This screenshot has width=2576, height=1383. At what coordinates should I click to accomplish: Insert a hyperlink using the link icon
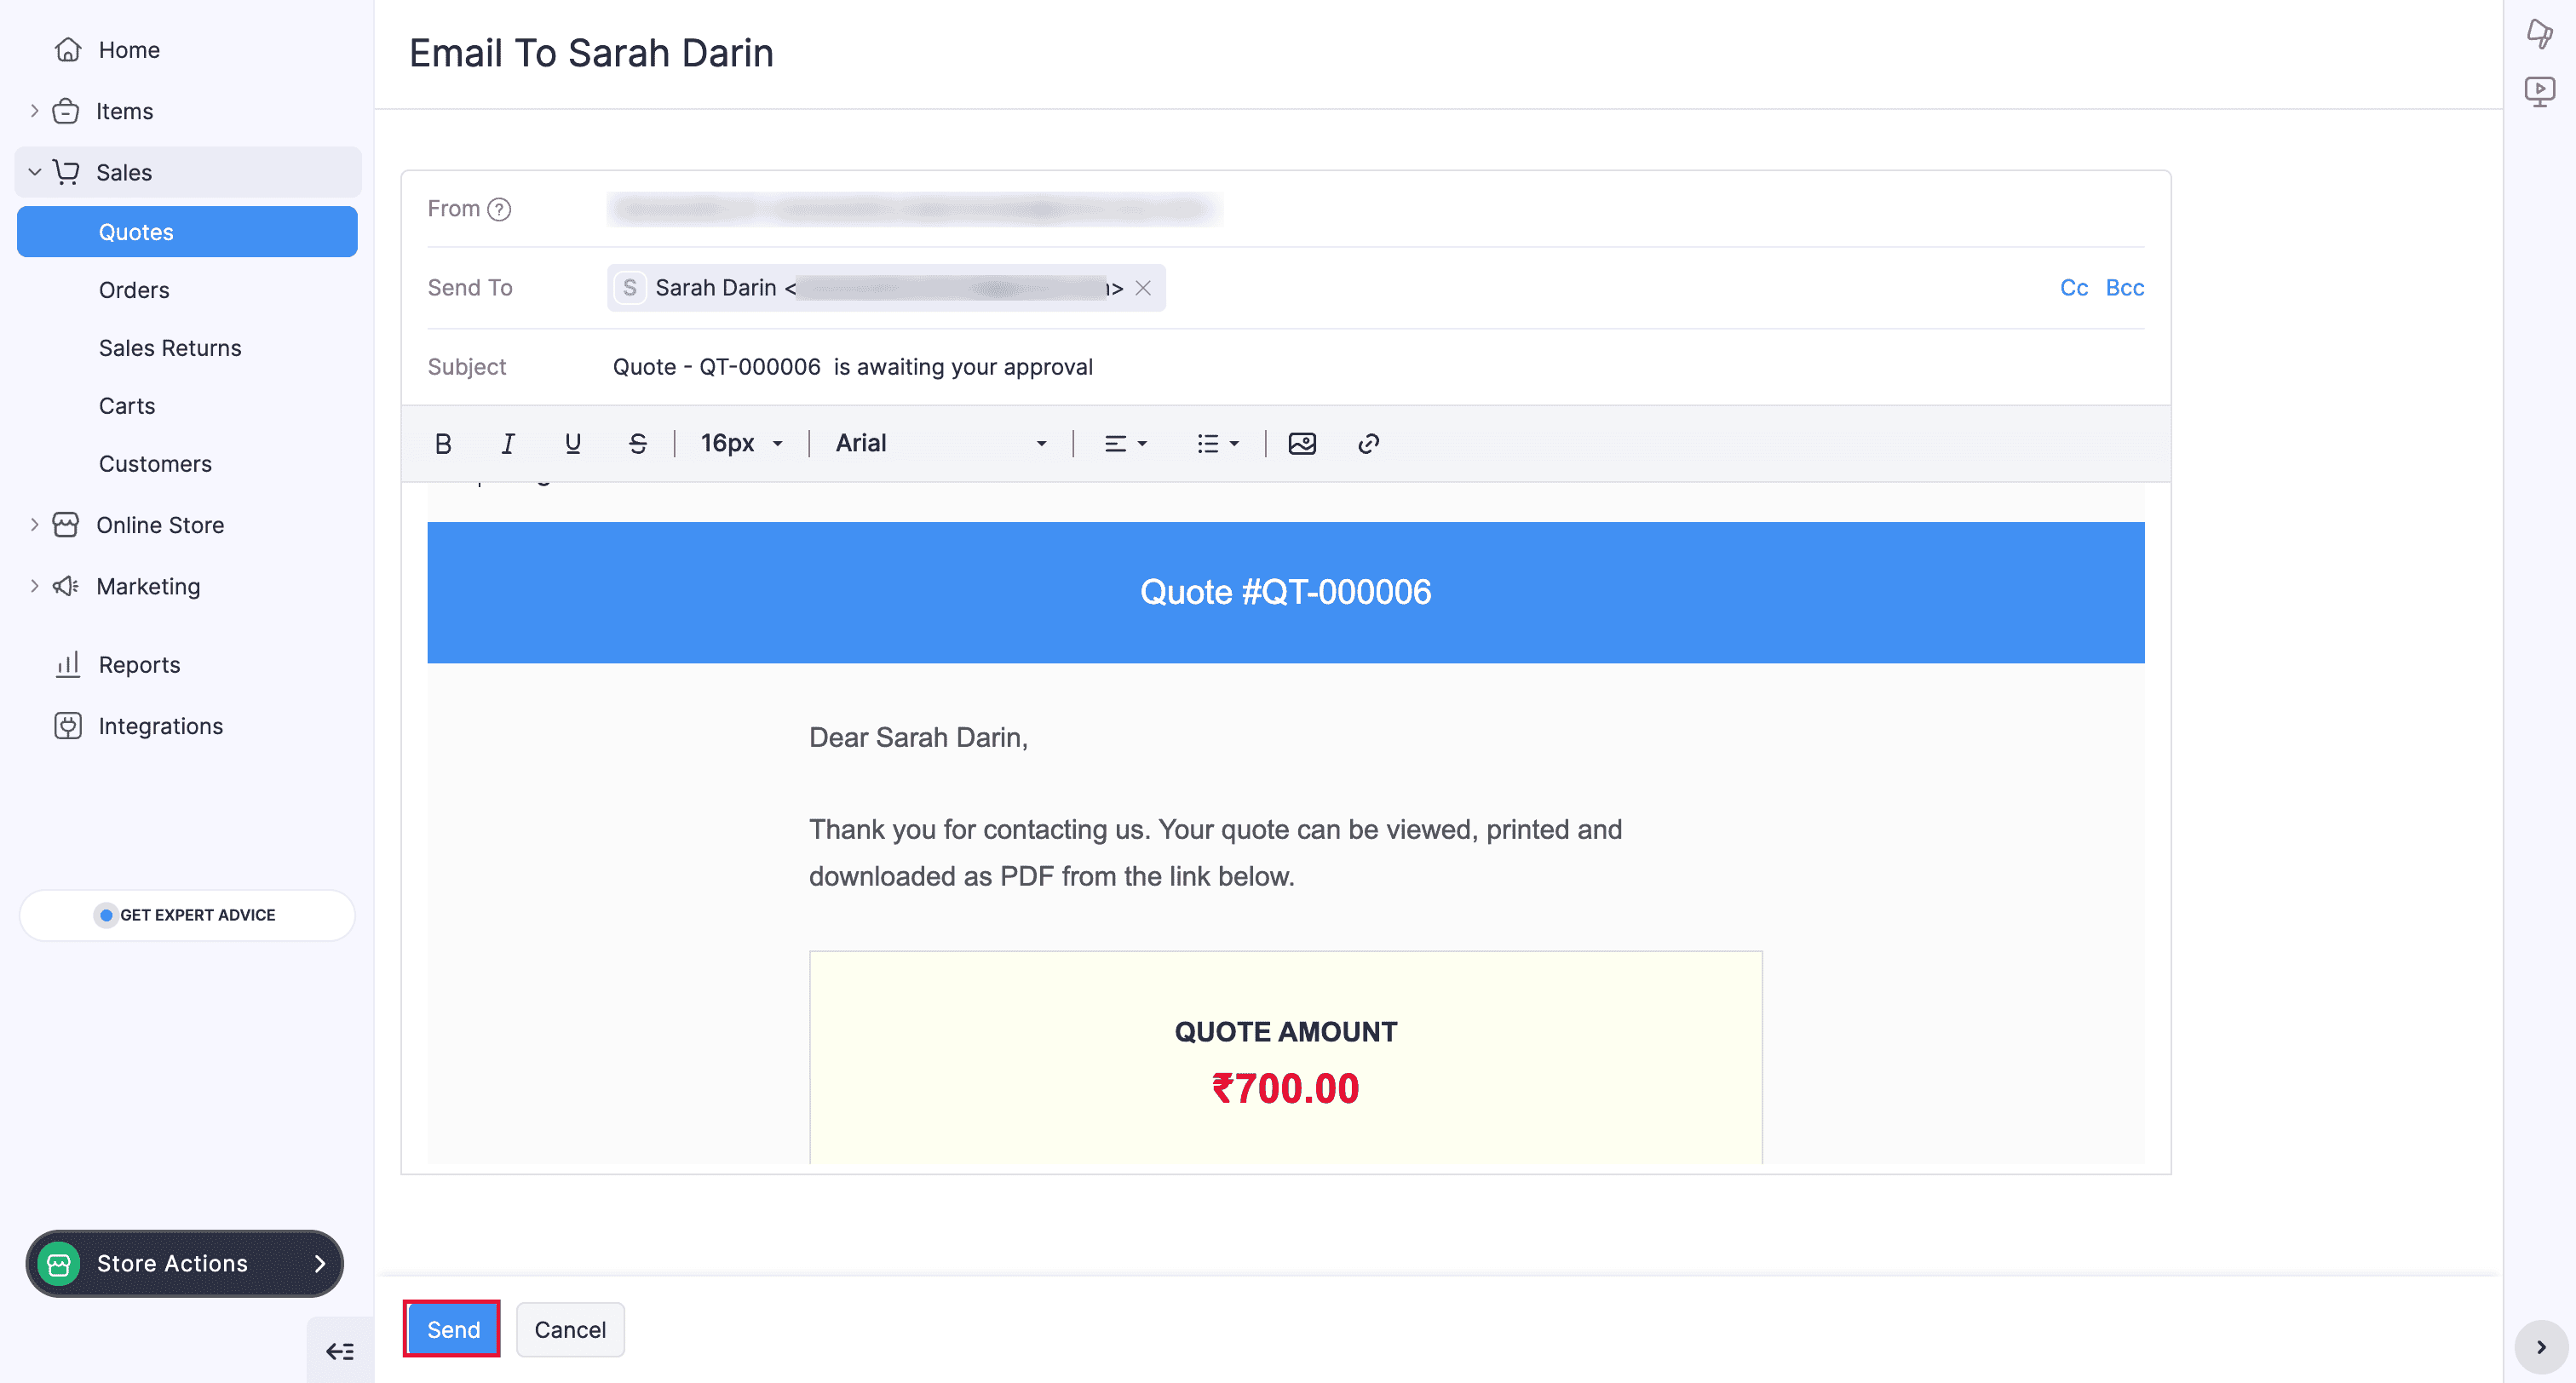1367,443
